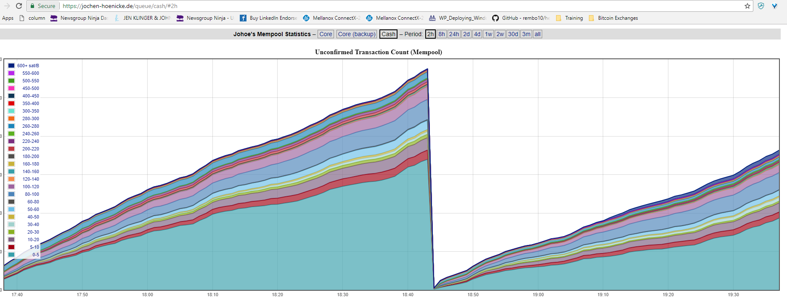Click the chart title 'Unconfirmed Transaction Count (Mempool)'
This screenshot has height=300, width=787.
coord(379,52)
